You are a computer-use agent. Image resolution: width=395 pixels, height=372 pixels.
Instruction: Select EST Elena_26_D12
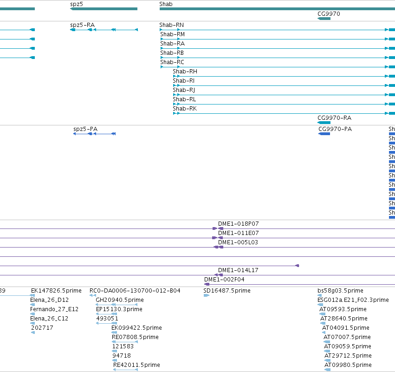tap(49, 300)
